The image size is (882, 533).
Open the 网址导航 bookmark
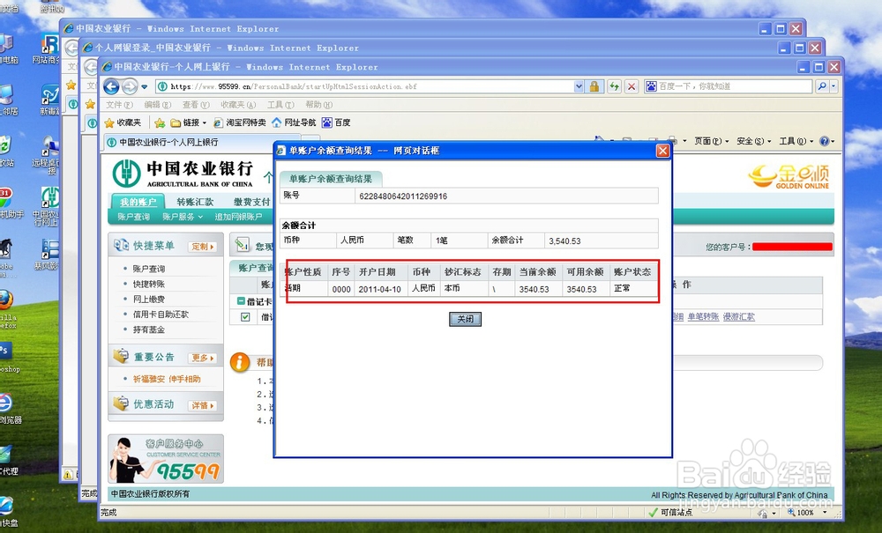tap(294, 122)
